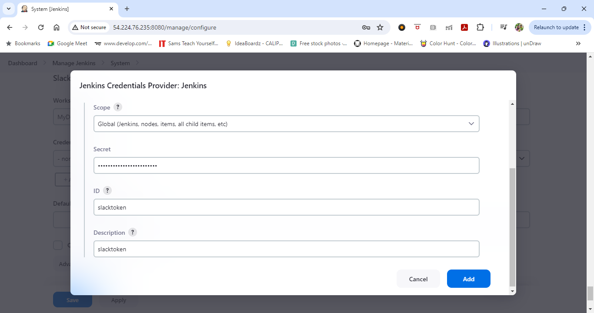Open the Illustrations | unDraw bookmark
This screenshot has width=594, height=313.
click(512, 43)
